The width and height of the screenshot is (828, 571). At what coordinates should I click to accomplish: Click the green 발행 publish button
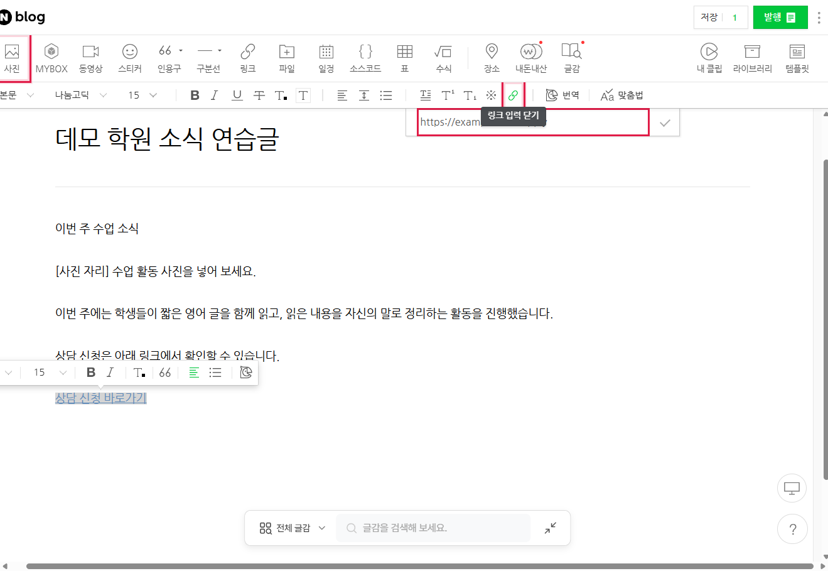coord(780,18)
